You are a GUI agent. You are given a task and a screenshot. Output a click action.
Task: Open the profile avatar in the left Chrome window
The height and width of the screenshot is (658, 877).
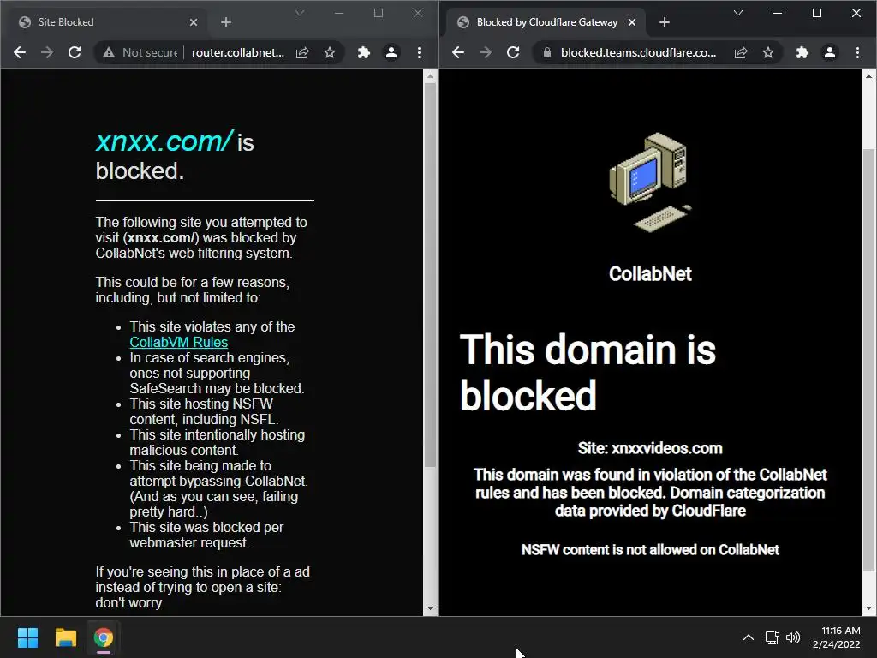pos(391,52)
